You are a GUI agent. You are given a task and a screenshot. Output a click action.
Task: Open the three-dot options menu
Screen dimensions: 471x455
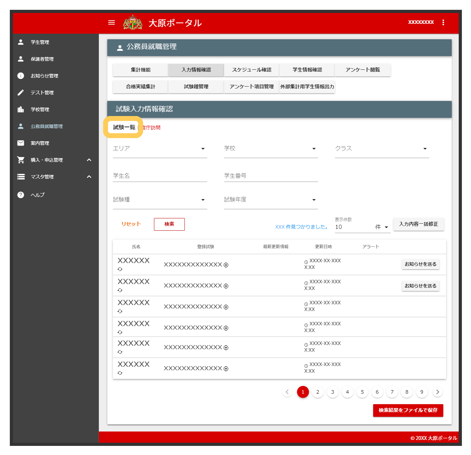(x=443, y=22)
